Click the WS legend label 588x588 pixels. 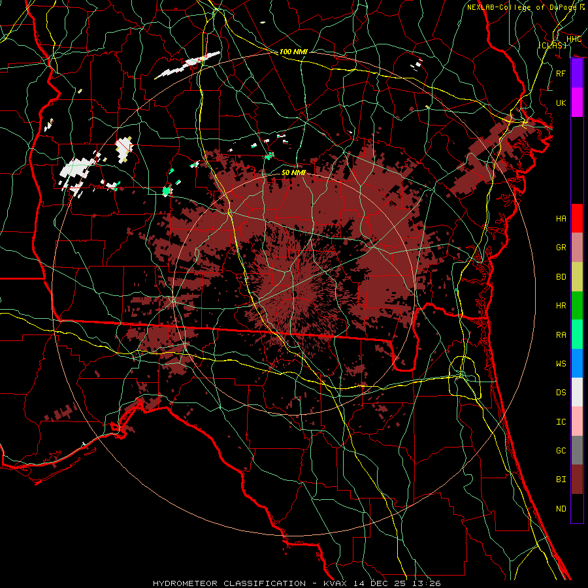561,364
